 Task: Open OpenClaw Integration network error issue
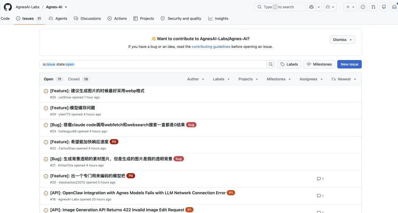tap(138, 193)
